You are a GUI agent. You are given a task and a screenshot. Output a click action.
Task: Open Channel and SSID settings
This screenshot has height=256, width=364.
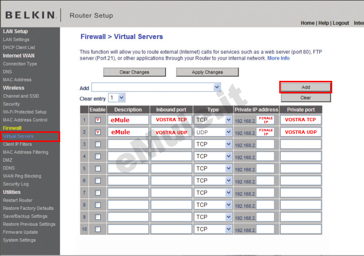(x=21, y=96)
